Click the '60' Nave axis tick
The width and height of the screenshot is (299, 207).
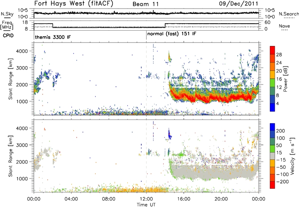click(268, 22)
